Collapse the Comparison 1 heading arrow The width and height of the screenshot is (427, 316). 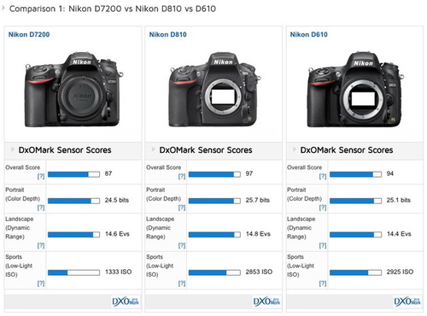(x=3, y=9)
